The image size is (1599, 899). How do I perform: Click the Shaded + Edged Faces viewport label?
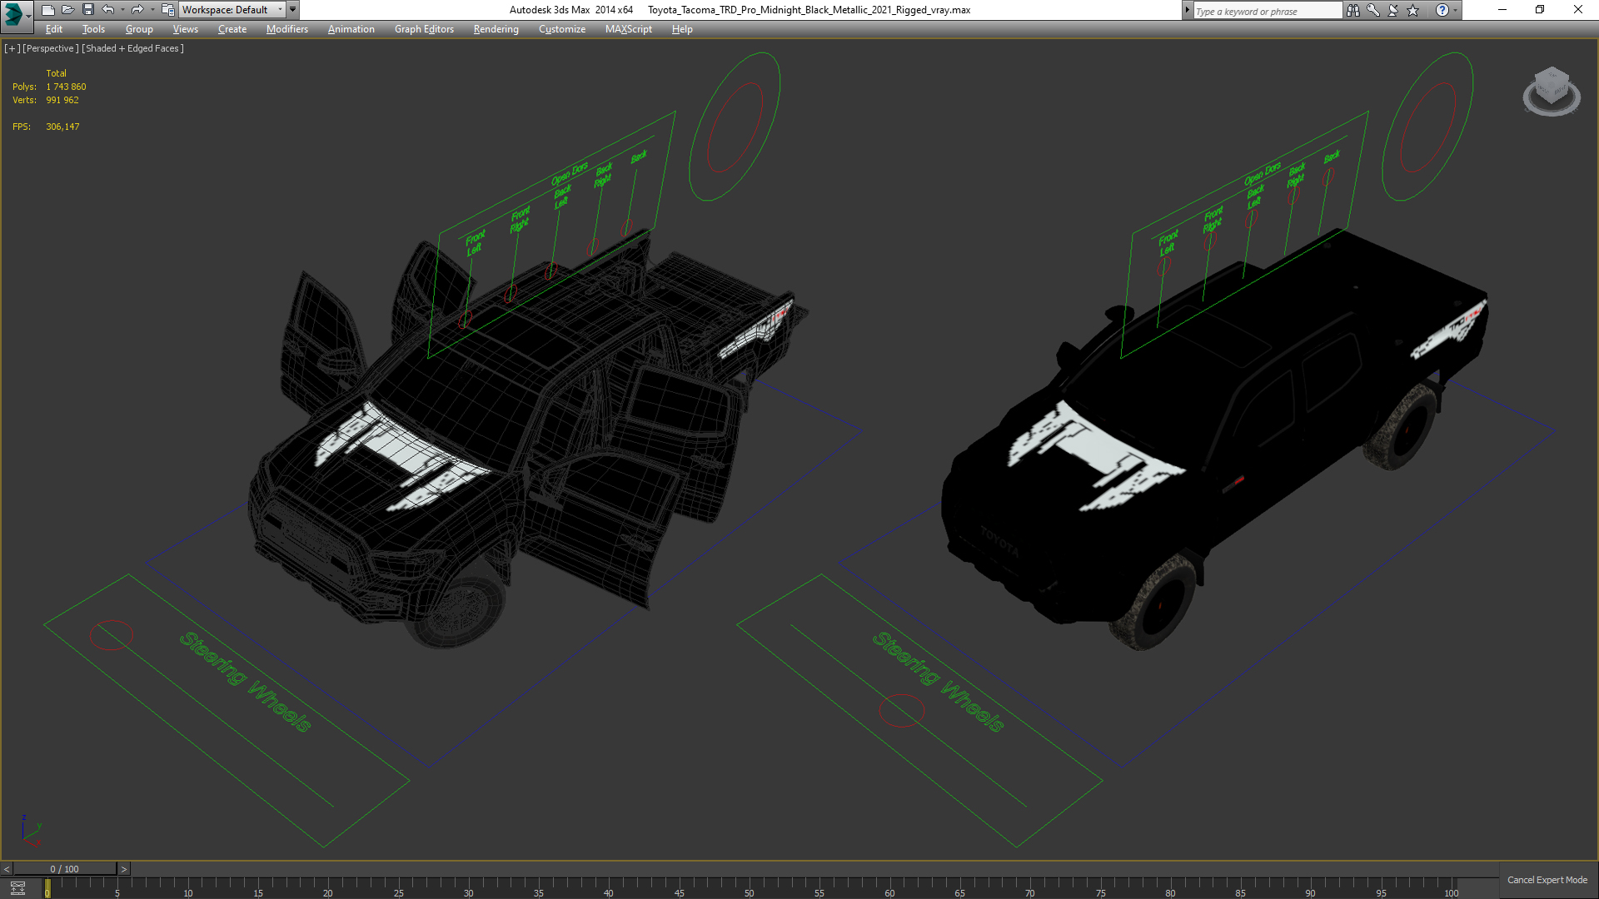[x=133, y=48]
